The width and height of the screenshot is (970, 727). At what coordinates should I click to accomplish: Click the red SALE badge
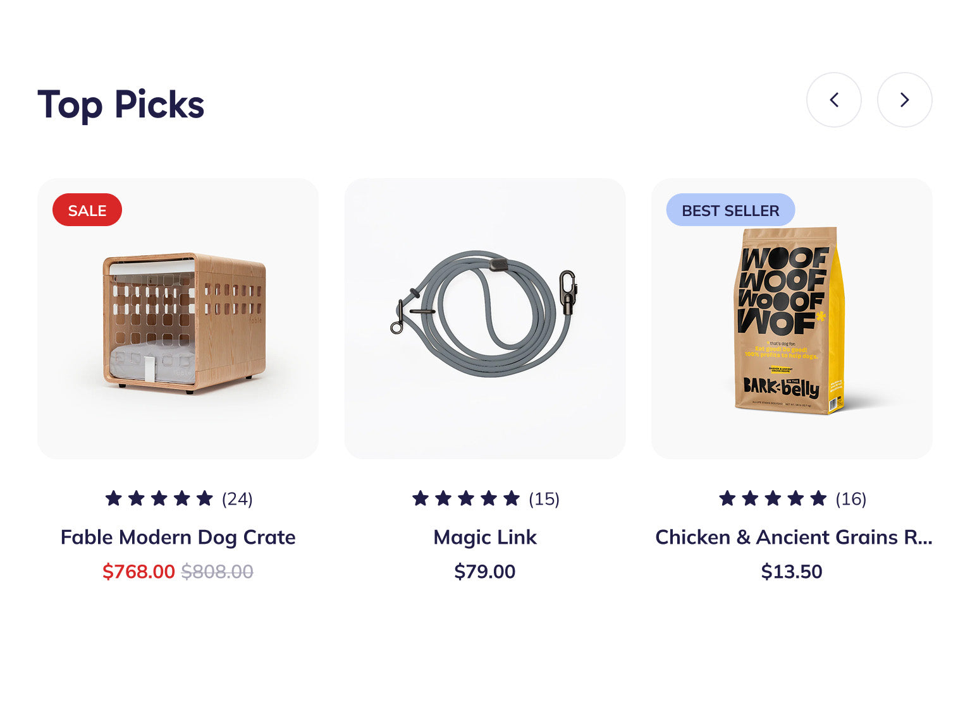(87, 210)
